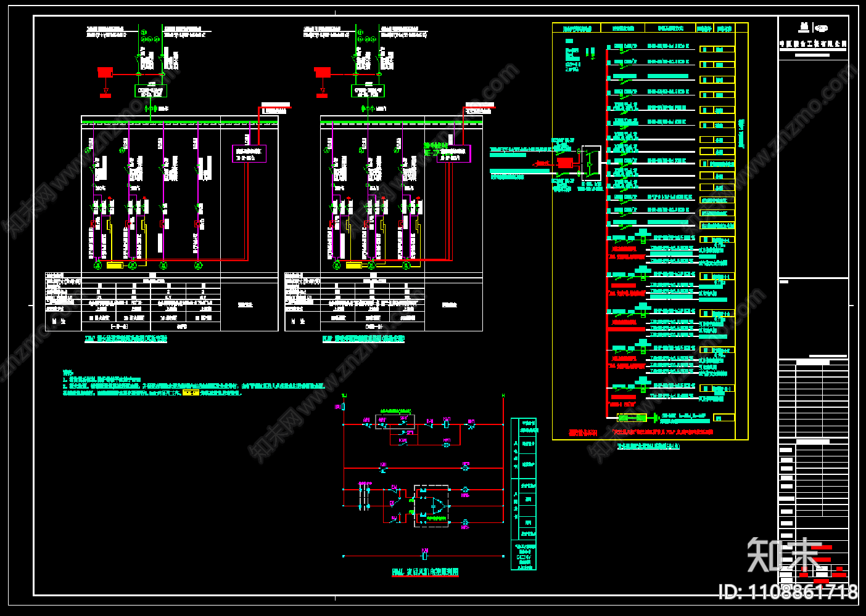This screenshot has height=616, width=866.
Task: Select the cyan legend table beside control schematic
Action: coord(524,494)
